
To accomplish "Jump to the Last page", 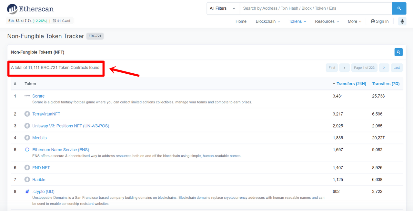I will point(397,68).
